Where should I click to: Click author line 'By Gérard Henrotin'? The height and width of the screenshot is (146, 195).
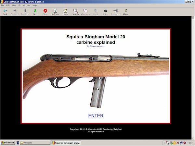coord(96,46)
